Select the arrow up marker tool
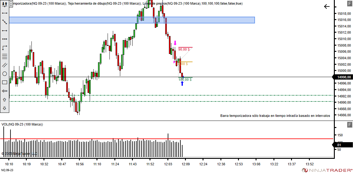The width and height of the screenshot is (353, 173). click(5, 100)
